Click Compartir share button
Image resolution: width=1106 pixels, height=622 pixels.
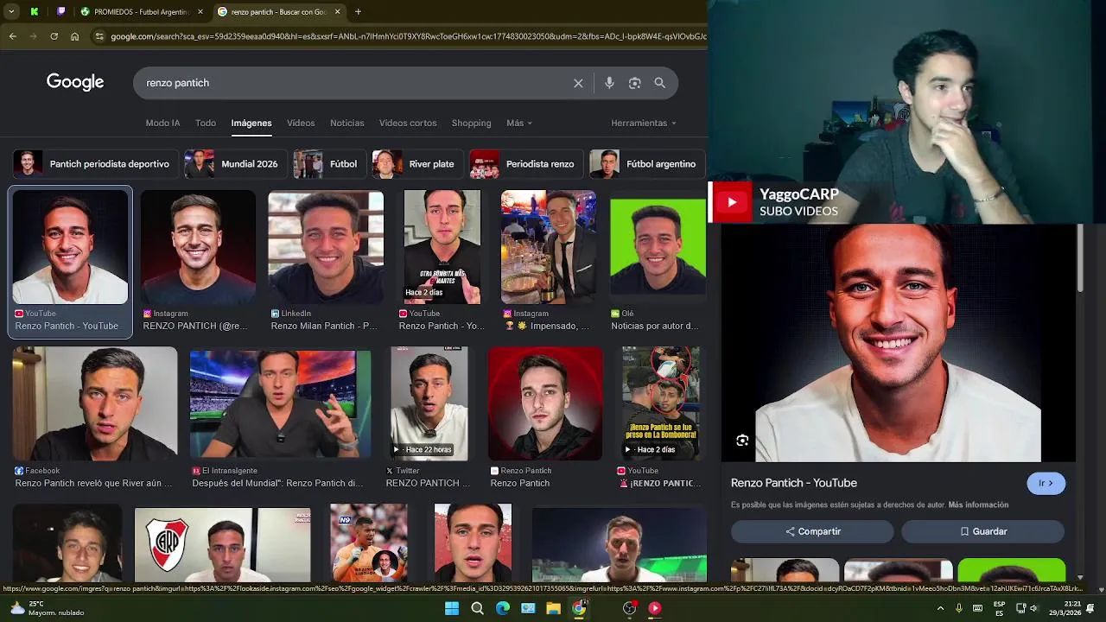pyautogui.click(x=812, y=531)
